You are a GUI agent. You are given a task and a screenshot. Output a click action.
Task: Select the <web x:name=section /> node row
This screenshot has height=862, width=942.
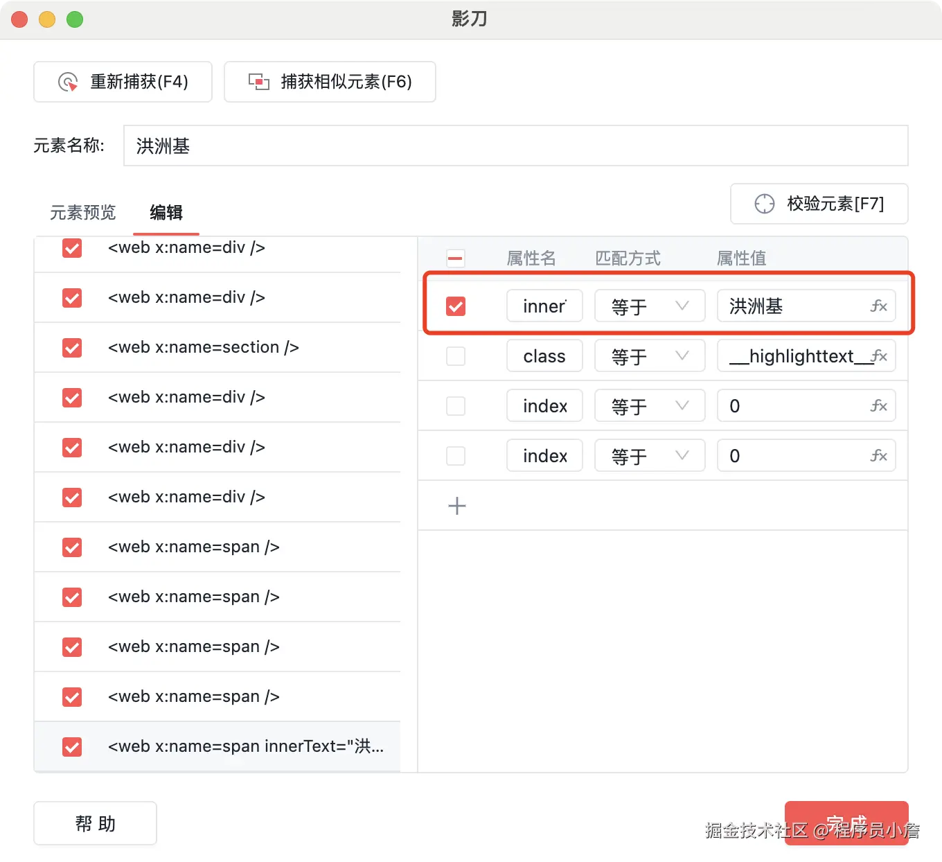tap(217, 348)
